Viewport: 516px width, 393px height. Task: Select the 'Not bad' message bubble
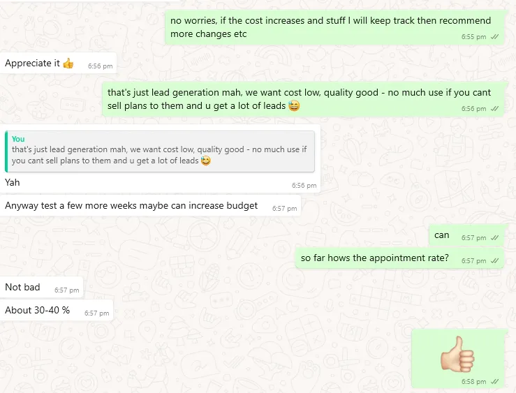(x=41, y=288)
